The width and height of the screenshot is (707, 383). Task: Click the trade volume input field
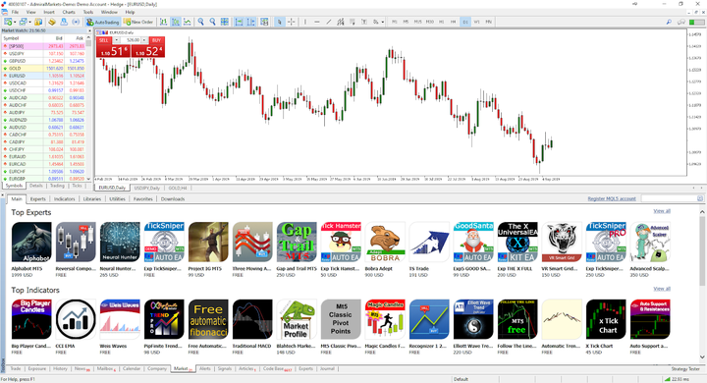tap(131, 40)
